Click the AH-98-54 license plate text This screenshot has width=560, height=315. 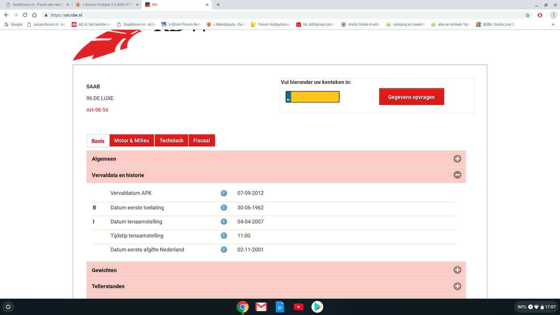point(97,110)
